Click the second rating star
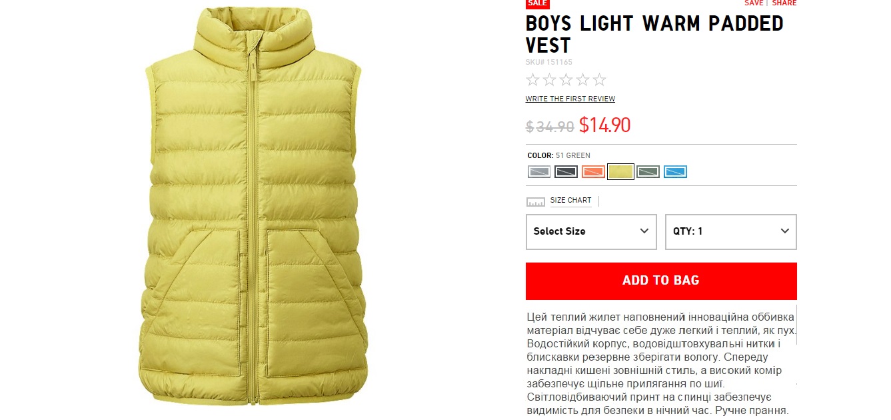The width and height of the screenshot is (891, 420). point(549,80)
